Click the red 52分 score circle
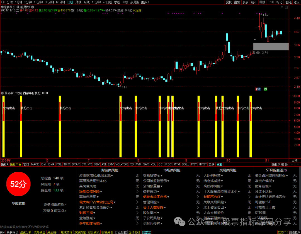The width and height of the screenshot is (301, 234). pos(18,184)
